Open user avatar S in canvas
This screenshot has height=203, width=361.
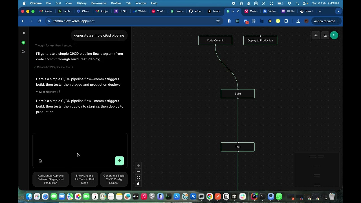coord(334,35)
